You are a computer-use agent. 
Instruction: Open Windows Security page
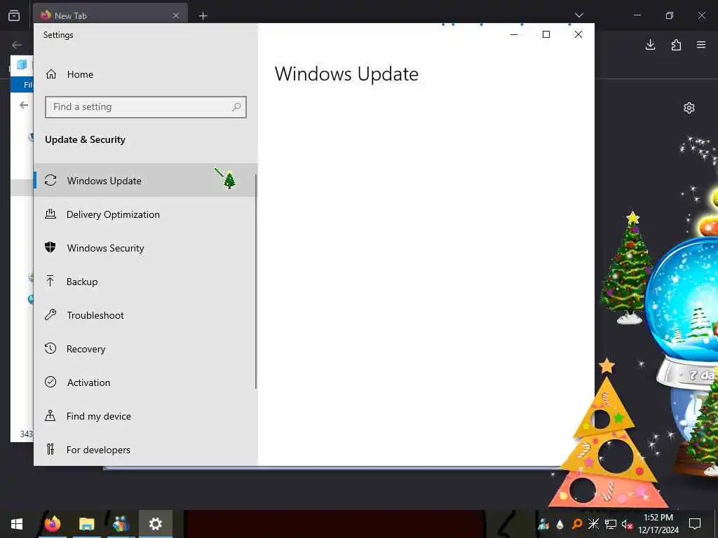[x=146, y=248]
